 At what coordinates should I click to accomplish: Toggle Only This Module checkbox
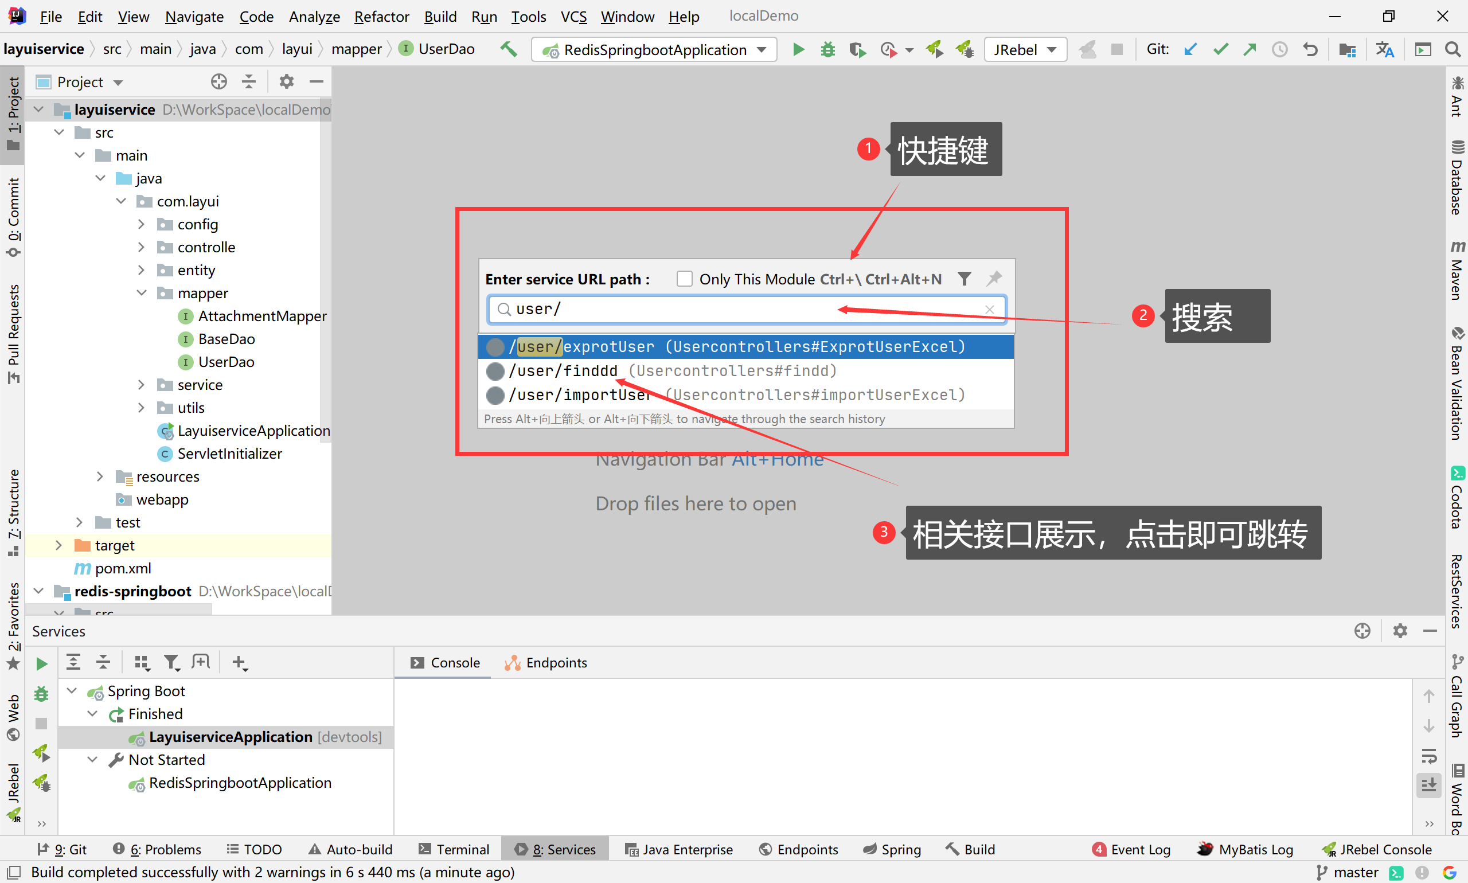pyautogui.click(x=684, y=279)
